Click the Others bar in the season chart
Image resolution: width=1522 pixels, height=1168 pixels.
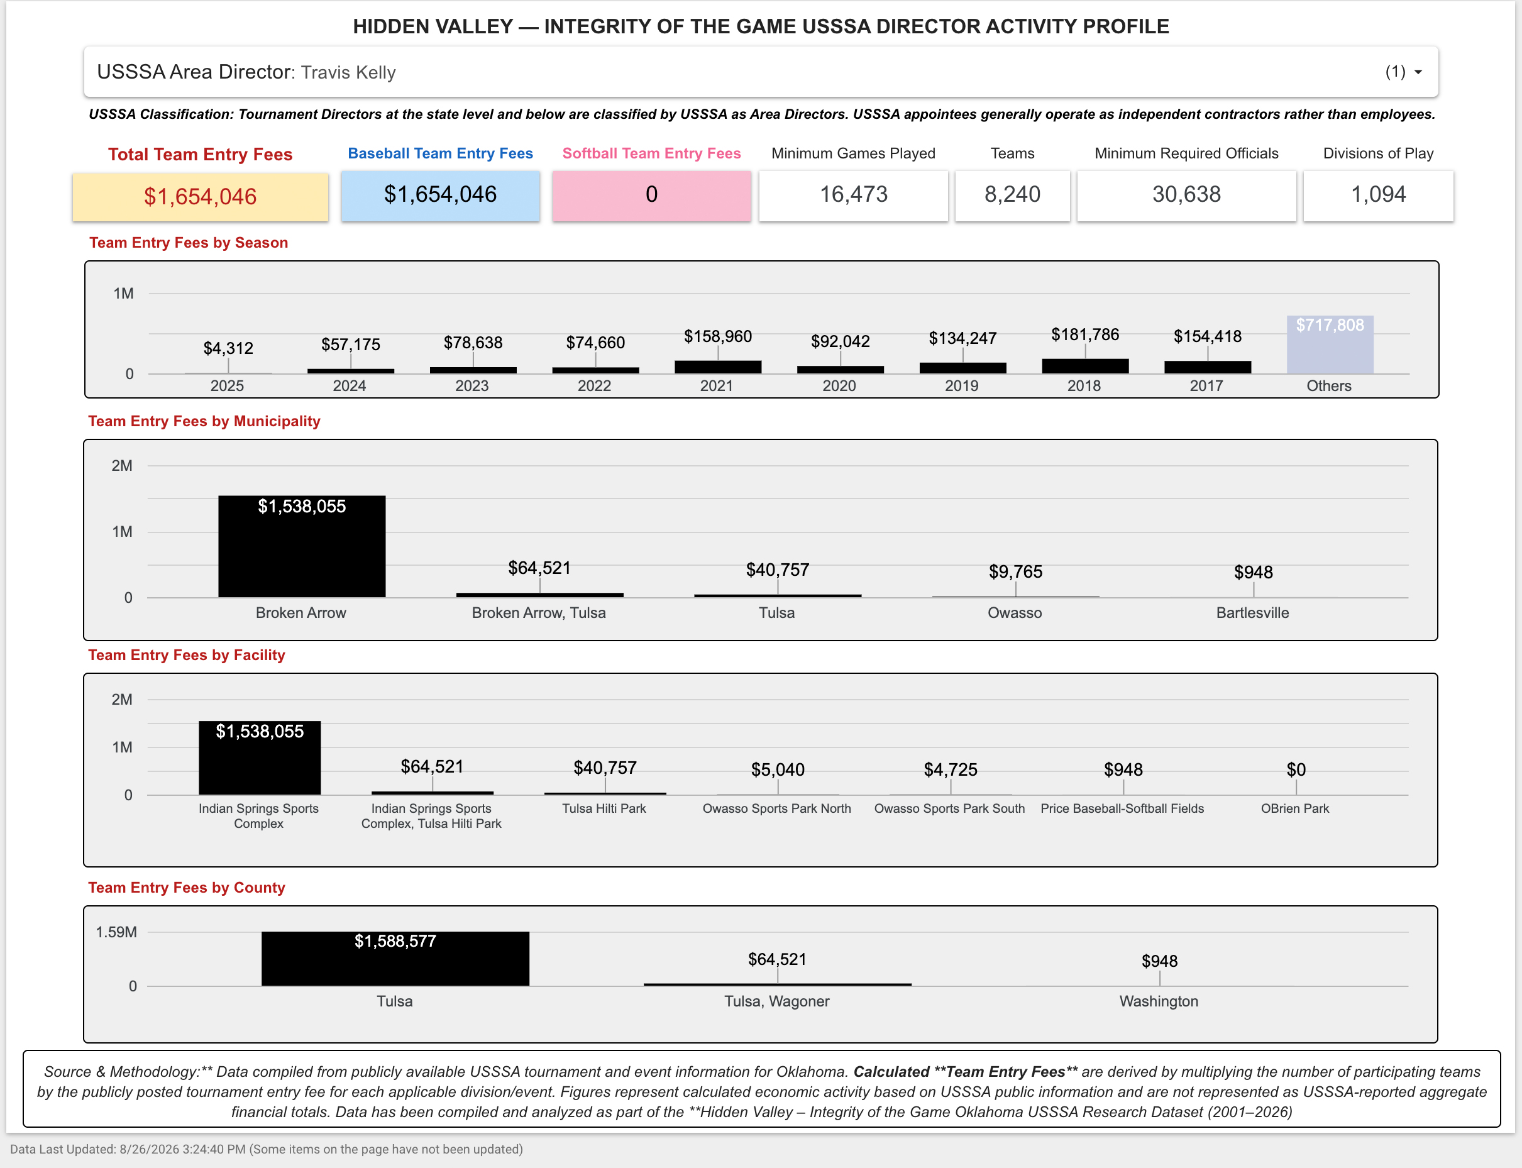pyautogui.click(x=1330, y=345)
